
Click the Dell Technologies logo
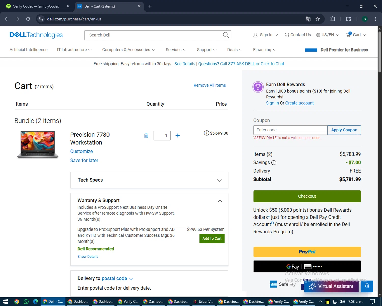[x=36, y=35]
